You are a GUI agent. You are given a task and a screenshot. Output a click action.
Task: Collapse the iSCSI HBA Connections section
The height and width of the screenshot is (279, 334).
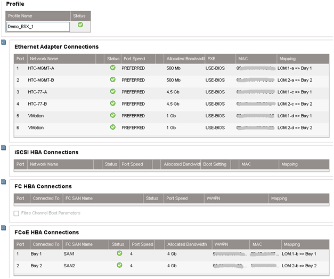click(3, 148)
